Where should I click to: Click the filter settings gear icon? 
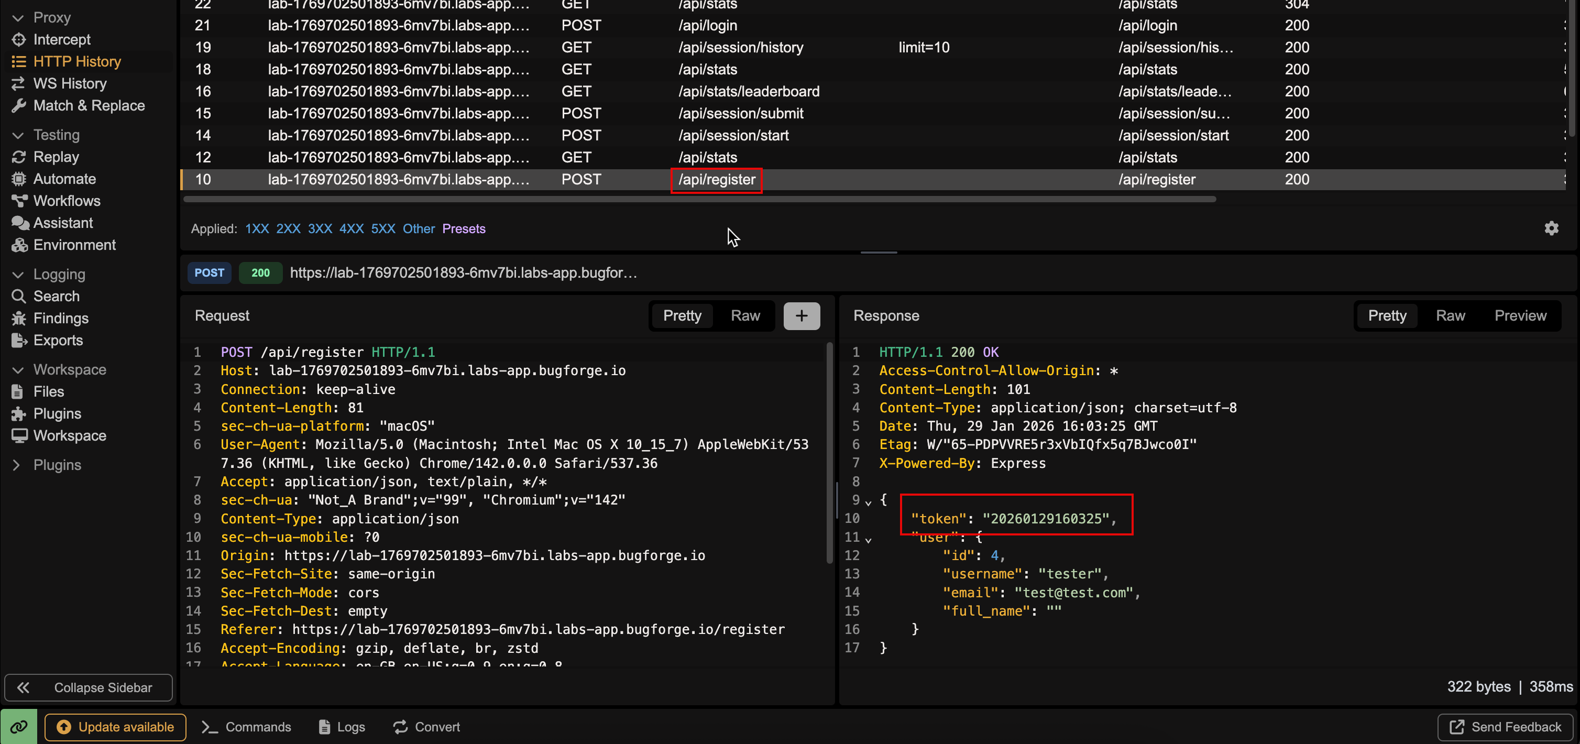pos(1551,229)
